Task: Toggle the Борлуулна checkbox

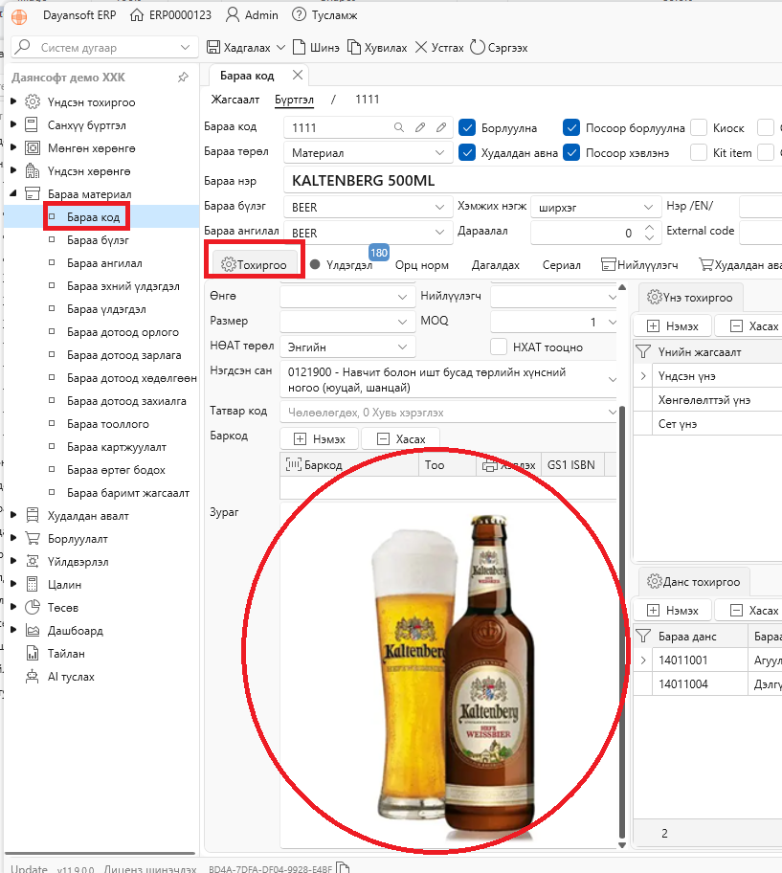Action: (467, 127)
